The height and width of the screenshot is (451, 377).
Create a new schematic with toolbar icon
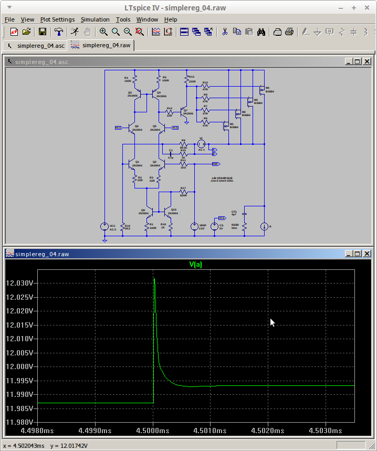pyautogui.click(x=14, y=32)
